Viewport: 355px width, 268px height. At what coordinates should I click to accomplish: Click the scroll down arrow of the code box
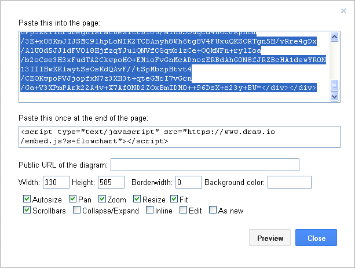pyautogui.click(x=334, y=97)
